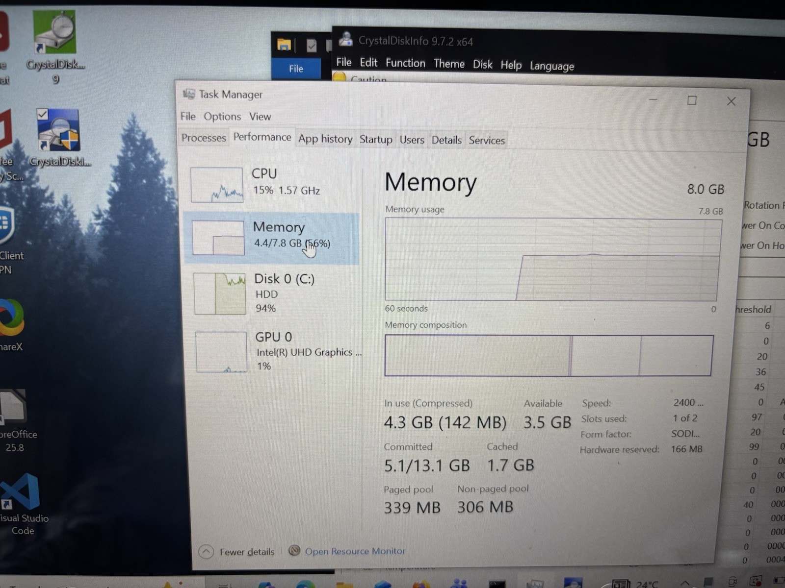Switch to the App history tab

click(x=325, y=139)
